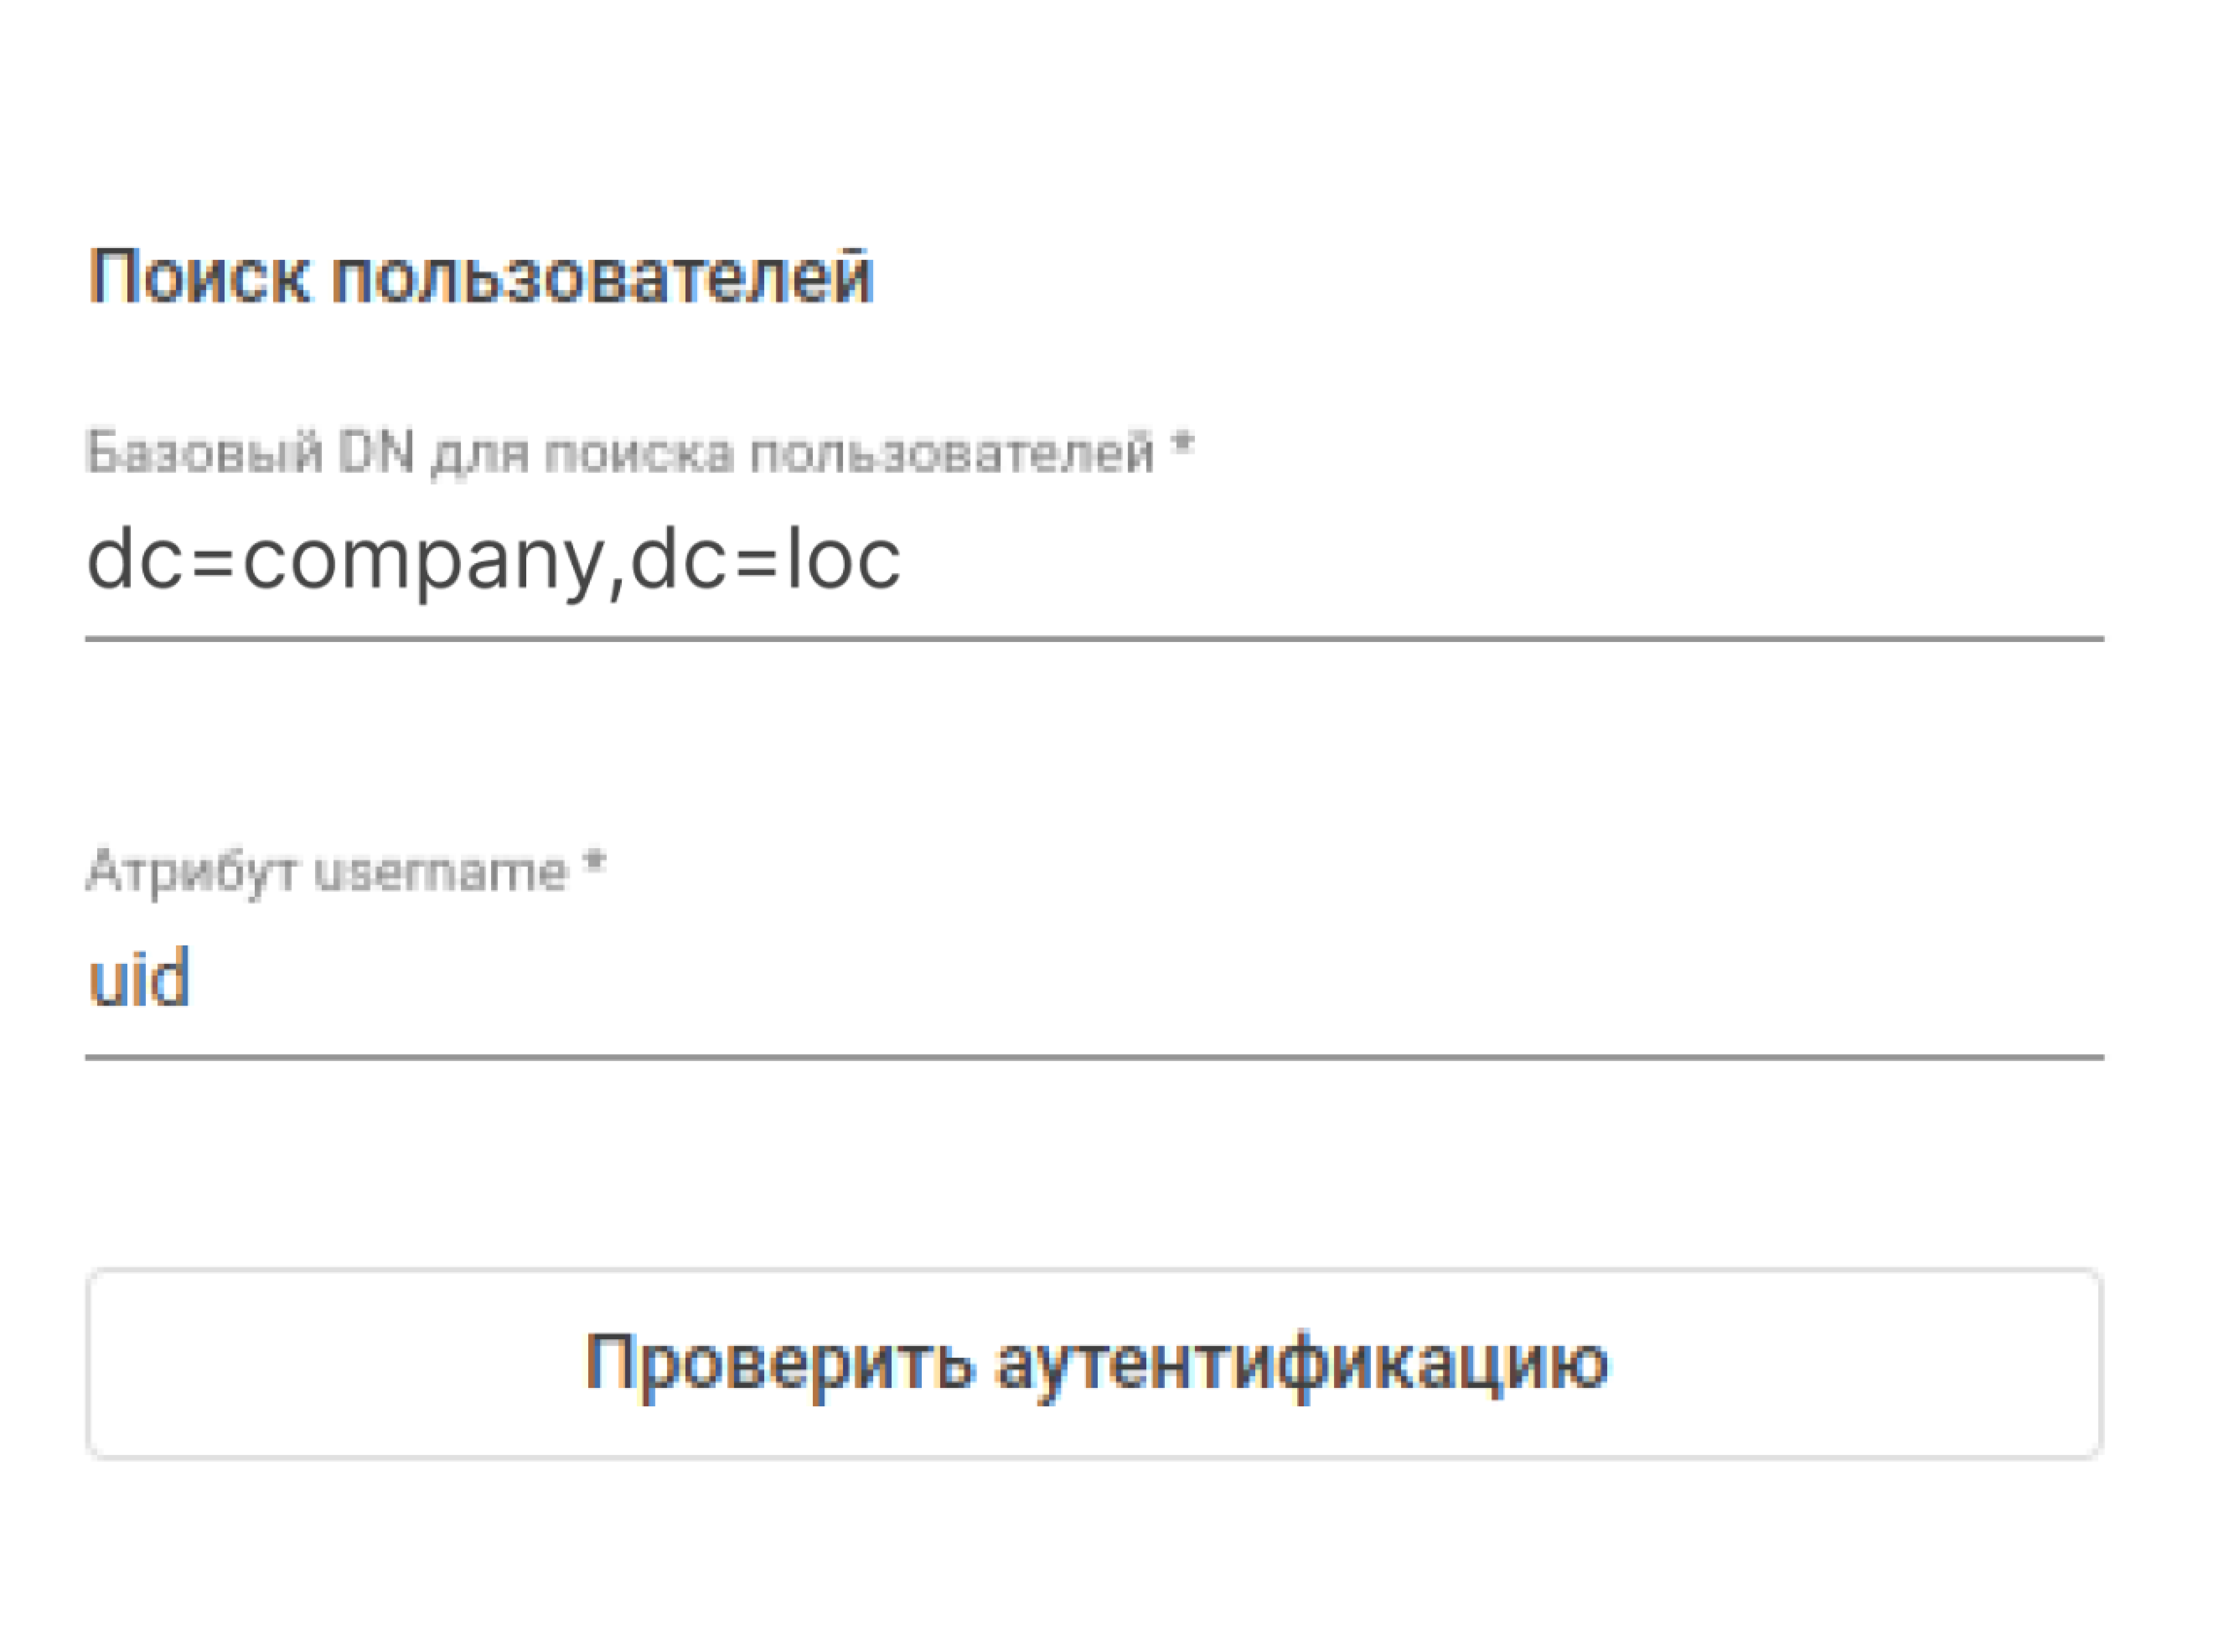This screenshot has height=1636, width=2234.
Task: Click the word "company" in the base DN
Action: click(x=421, y=561)
